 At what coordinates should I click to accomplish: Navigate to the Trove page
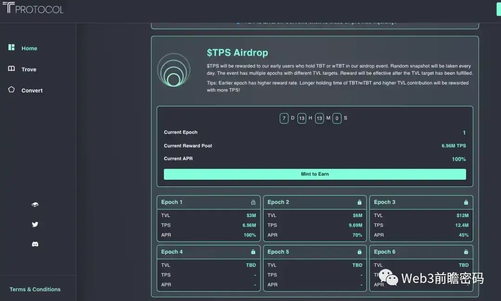pos(29,69)
